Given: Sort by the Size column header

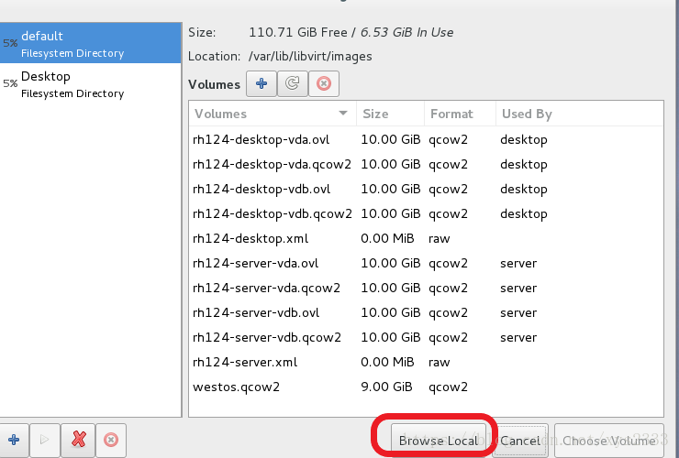Looking at the screenshot, I should tap(391, 114).
